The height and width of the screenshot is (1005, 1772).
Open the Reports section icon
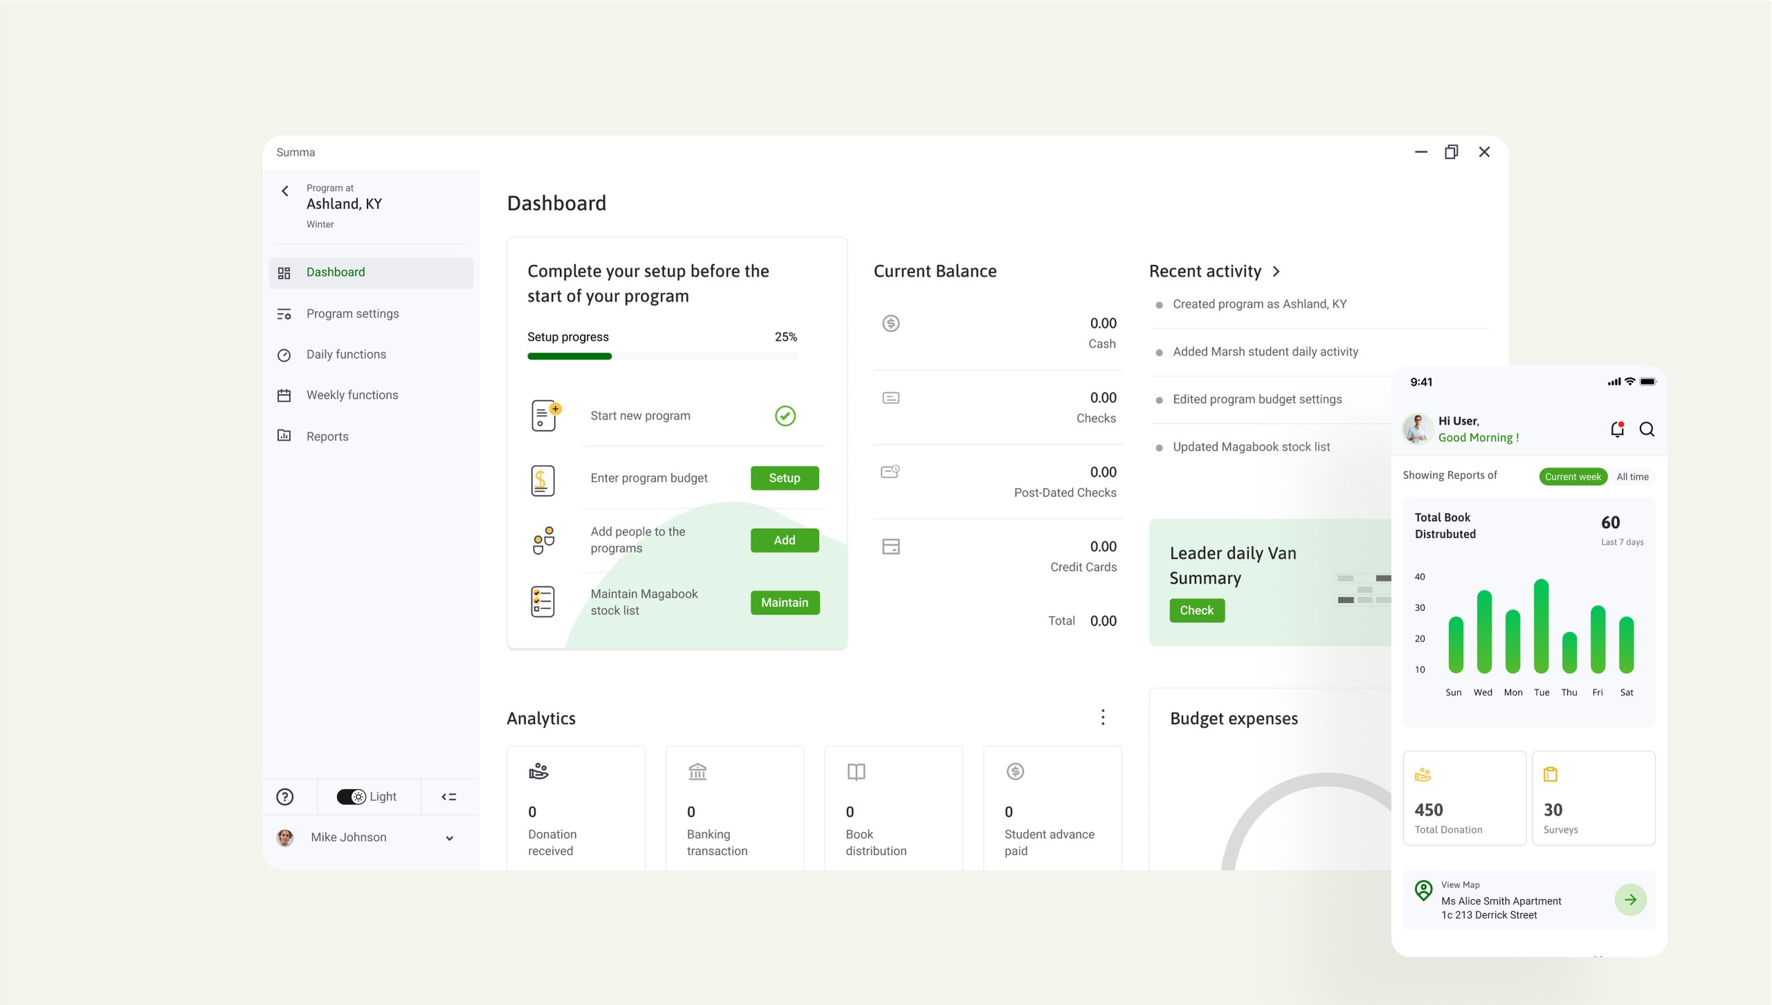(285, 435)
